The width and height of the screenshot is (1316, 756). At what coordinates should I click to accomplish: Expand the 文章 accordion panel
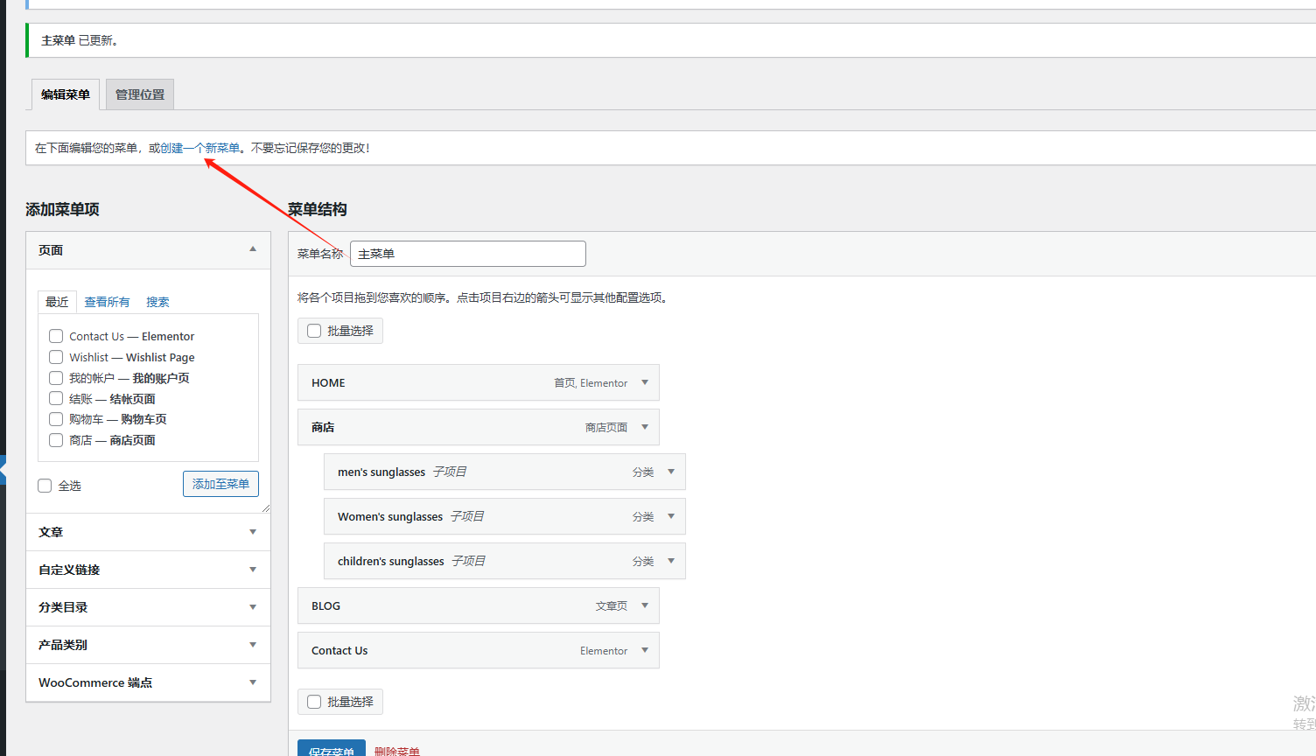pos(253,531)
